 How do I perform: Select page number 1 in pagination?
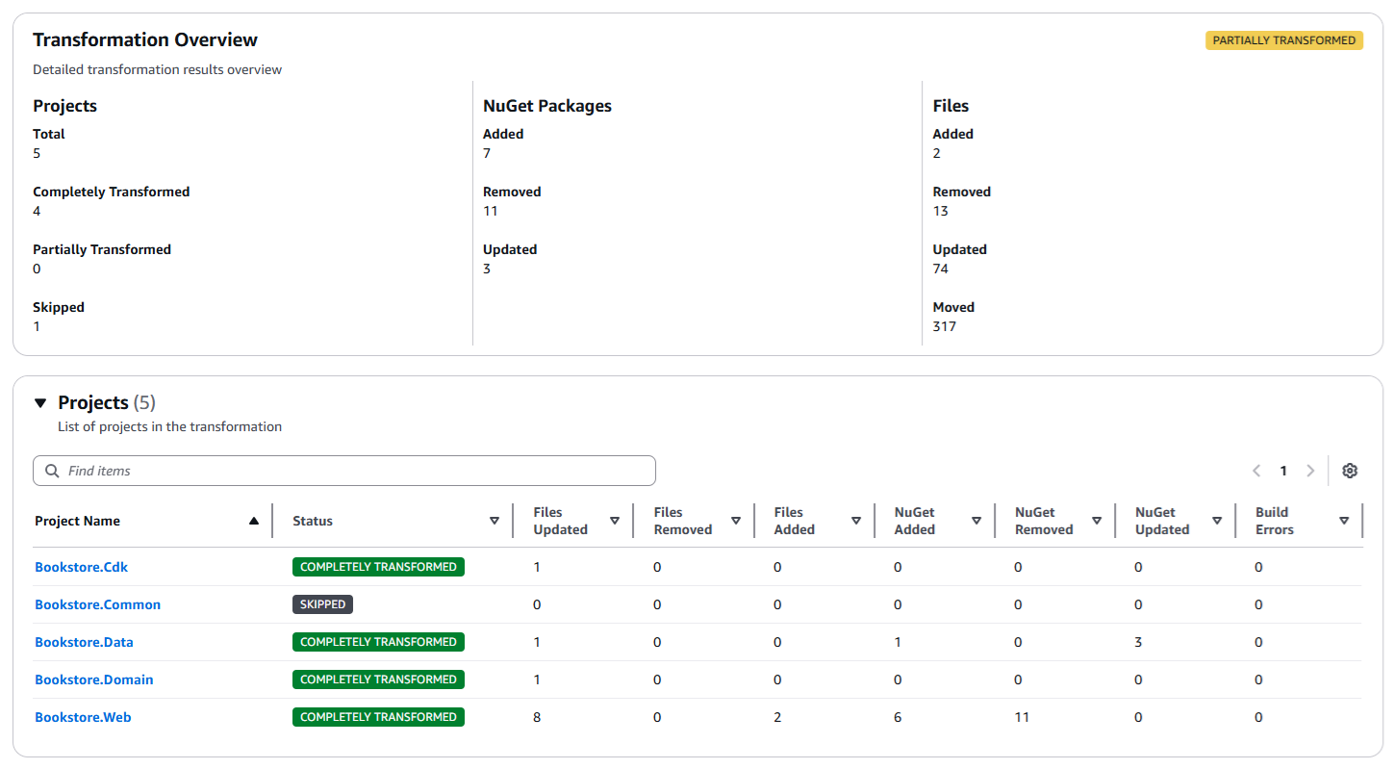(1283, 470)
